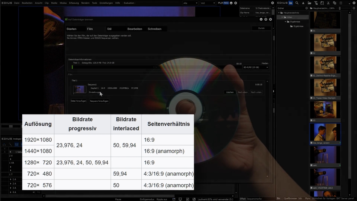Select the sekt clip thumbnail
This screenshot has height=201, width=357.
point(325,155)
